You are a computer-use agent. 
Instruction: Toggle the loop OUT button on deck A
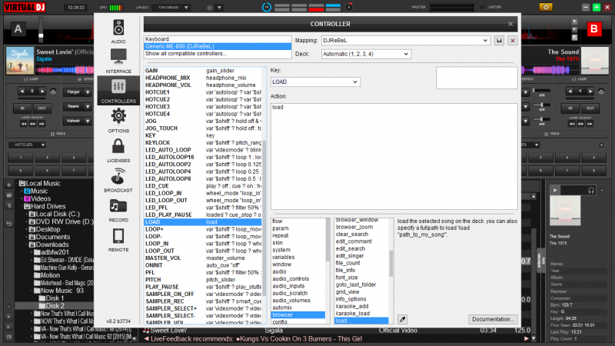tap(42, 108)
